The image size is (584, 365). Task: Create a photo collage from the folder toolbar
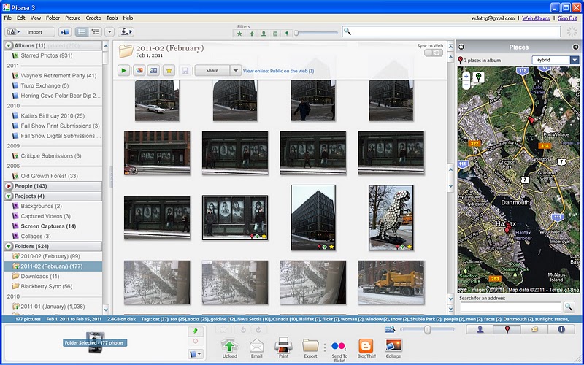[139, 70]
